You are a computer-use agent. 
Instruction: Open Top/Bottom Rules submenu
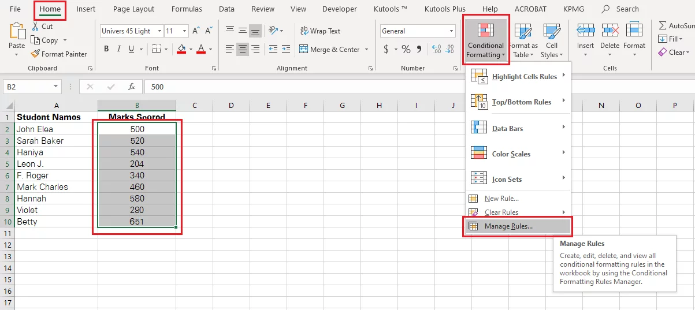point(518,102)
